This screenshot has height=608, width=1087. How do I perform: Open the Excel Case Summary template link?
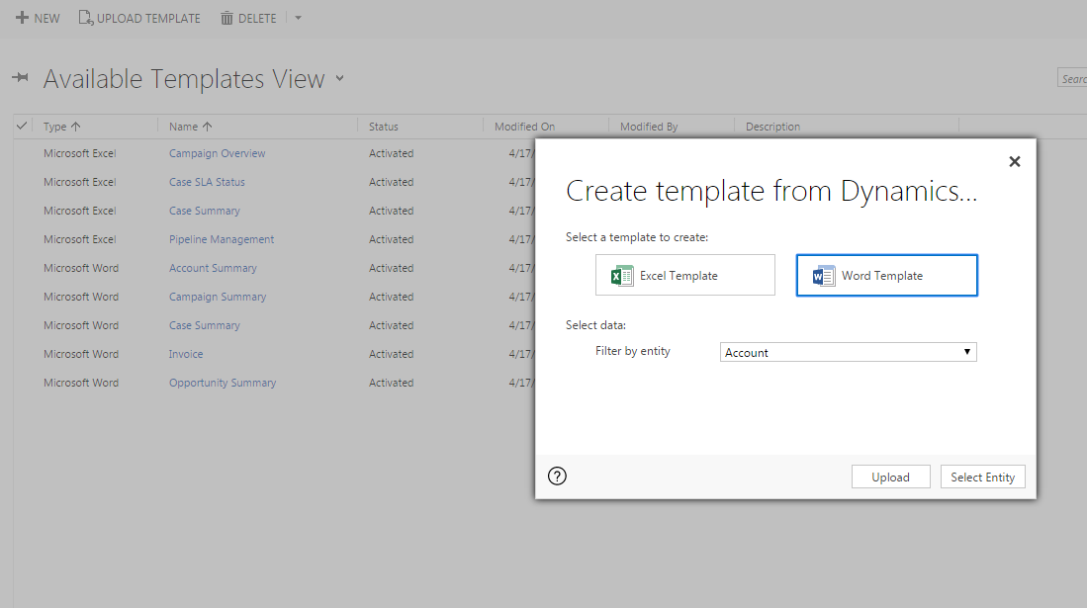(205, 211)
